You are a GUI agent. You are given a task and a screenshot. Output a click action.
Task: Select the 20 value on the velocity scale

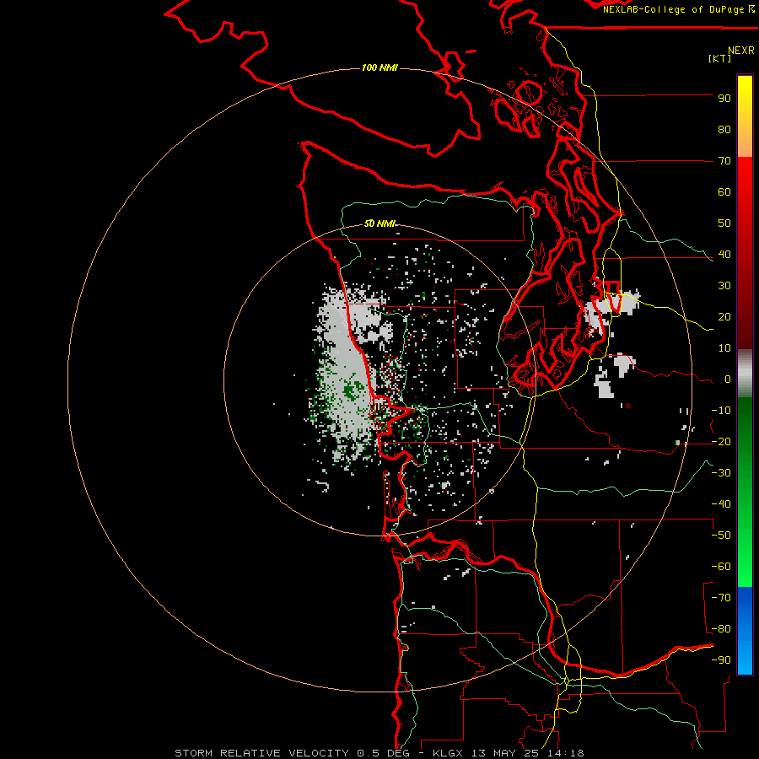tap(724, 316)
